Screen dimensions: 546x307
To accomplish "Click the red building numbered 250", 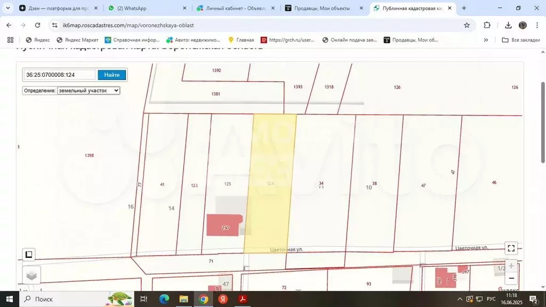I will tap(224, 225).
